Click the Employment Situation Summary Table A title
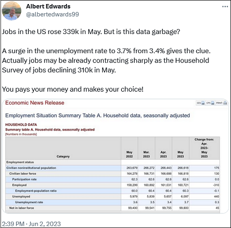This screenshot has width=231, height=228. click(98, 115)
